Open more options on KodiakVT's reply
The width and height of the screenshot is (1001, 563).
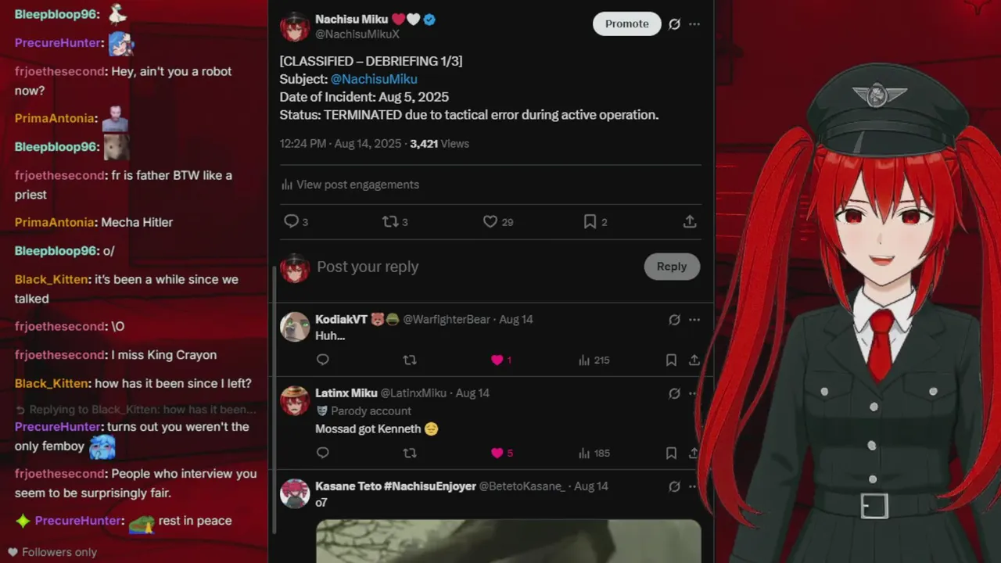coord(694,320)
